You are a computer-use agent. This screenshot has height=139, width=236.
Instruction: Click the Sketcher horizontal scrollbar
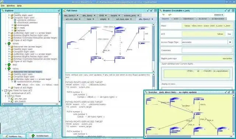pos(189,136)
